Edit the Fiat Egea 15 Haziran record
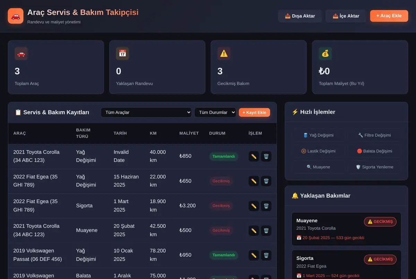 click(x=254, y=181)
